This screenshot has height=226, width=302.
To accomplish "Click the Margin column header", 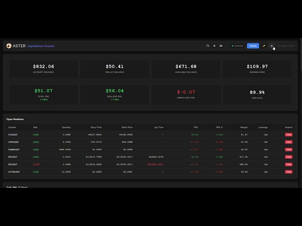I will click(244, 127).
